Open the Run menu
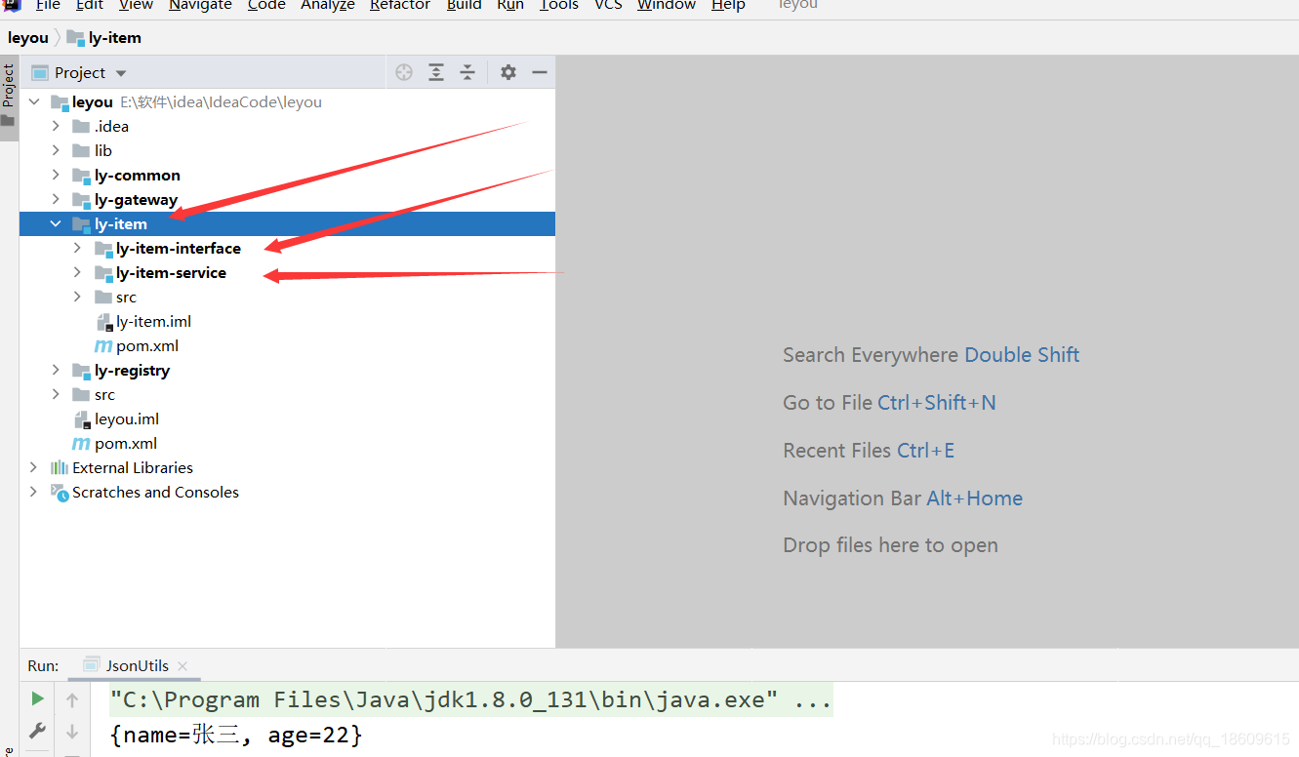The image size is (1299, 757). [510, 5]
